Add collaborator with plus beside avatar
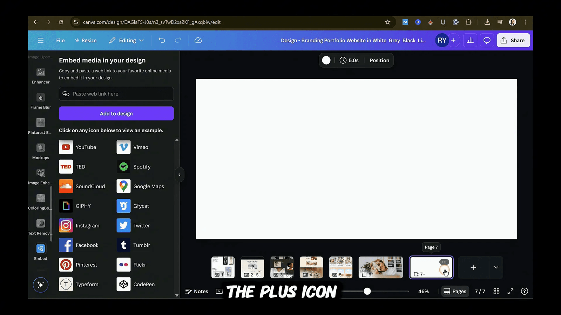The width and height of the screenshot is (561, 315). pos(453,40)
